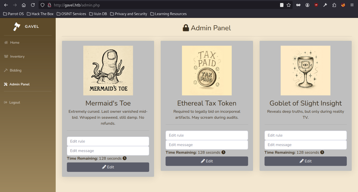Expand the OSINT Services bookmarks folder
358x192 pixels.
coord(71,14)
